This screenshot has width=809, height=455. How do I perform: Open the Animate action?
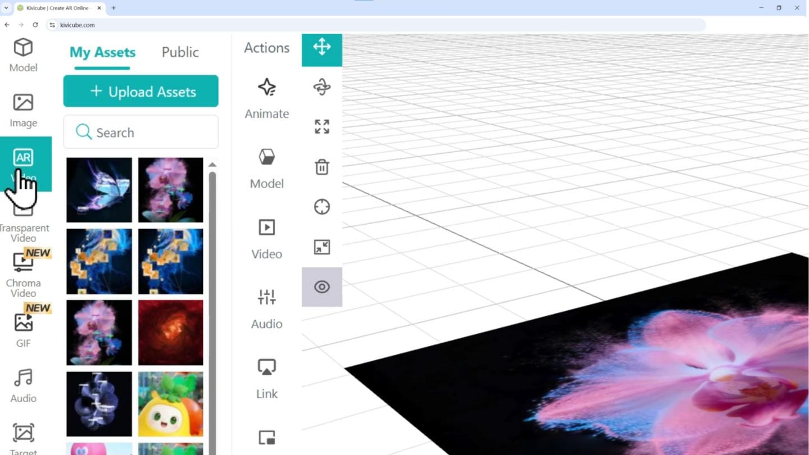point(266,98)
